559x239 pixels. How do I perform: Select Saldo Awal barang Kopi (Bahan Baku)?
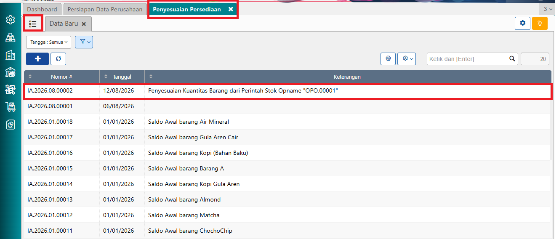(x=198, y=153)
